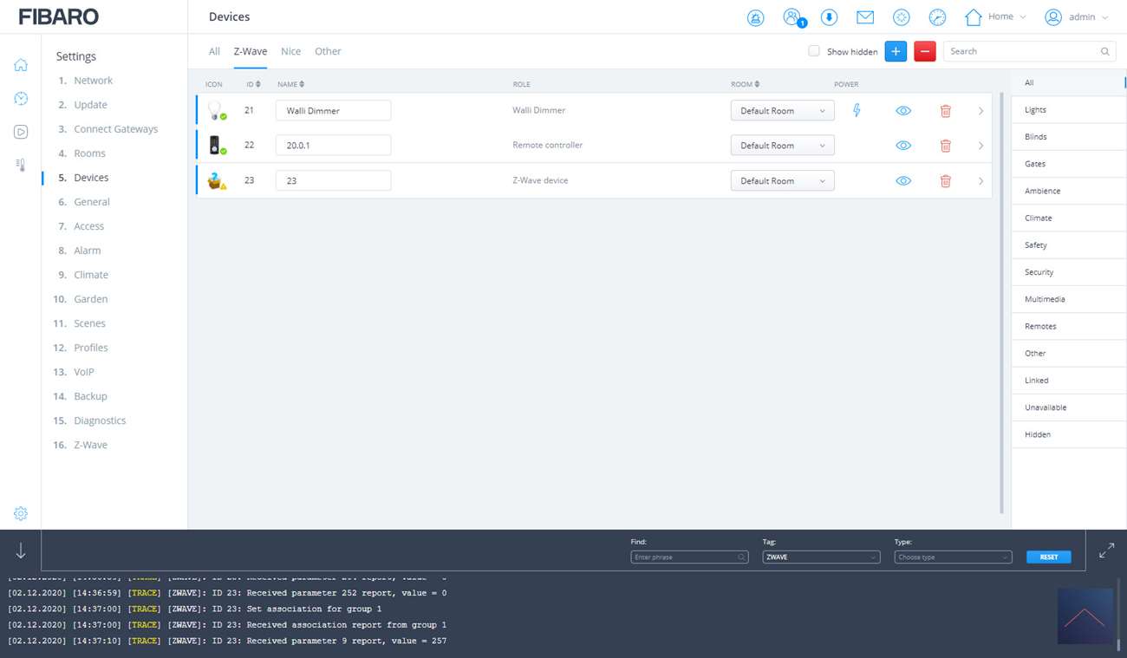Select the Climate category filter on right
The width and height of the screenshot is (1127, 658).
(1038, 218)
